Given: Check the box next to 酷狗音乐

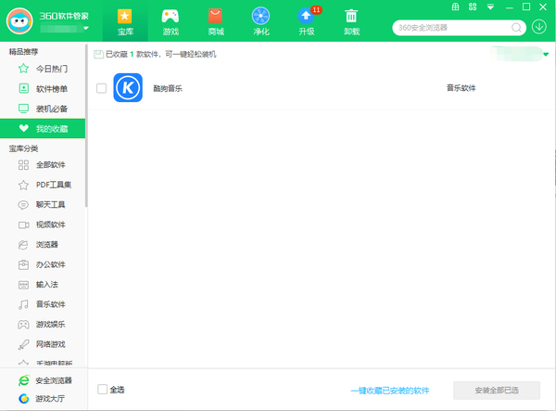Looking at the screenshot, I should point(101,88).
